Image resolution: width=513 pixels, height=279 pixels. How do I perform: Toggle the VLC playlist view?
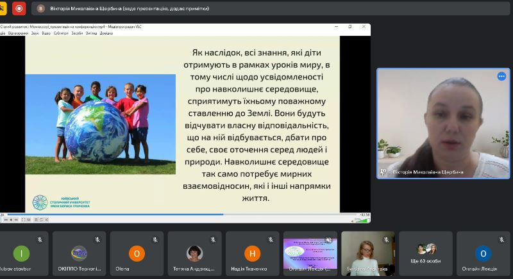pyautogui.click(x=37, y=219)
